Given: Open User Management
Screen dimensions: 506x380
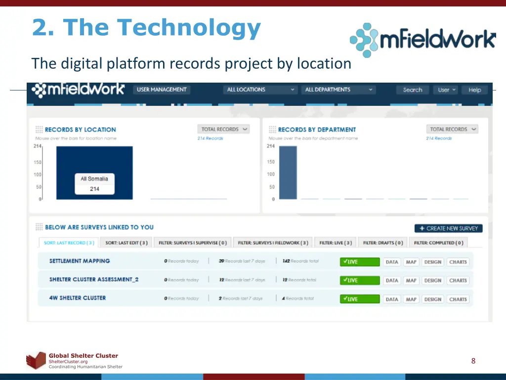Looking at the screenshot, I should 162,90.
